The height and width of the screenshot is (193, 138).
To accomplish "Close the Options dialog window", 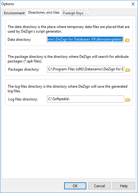I will [x=133, y=4].
